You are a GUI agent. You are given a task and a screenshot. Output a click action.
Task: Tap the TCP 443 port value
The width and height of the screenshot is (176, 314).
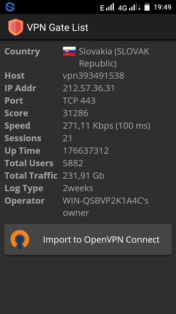tap(79, 101)
